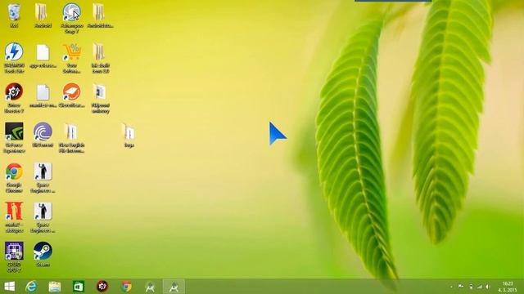Open the orange shopping cart shortcut

pos(71,52)
